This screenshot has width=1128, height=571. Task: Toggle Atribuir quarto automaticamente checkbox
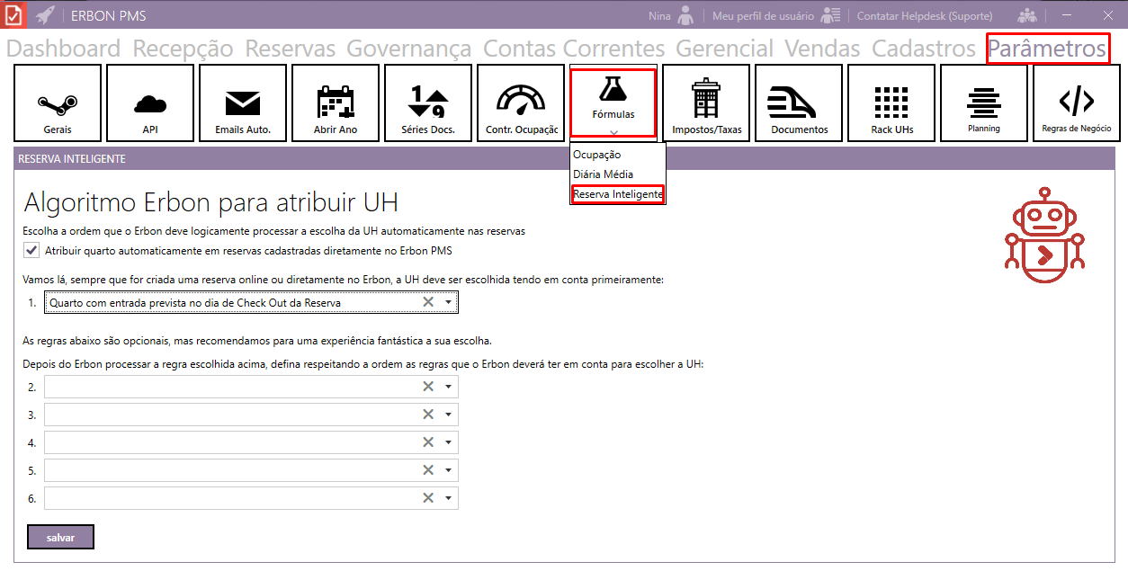(31, 250)
